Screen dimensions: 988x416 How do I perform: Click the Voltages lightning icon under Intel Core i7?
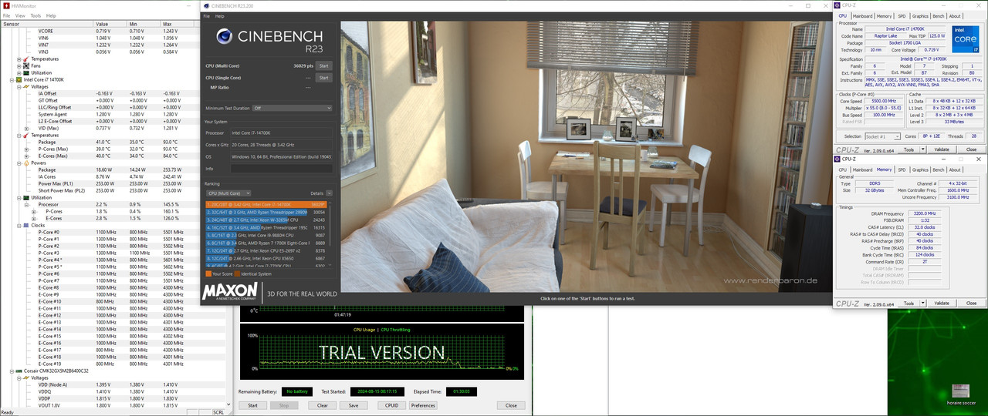[x=26, y=86]
